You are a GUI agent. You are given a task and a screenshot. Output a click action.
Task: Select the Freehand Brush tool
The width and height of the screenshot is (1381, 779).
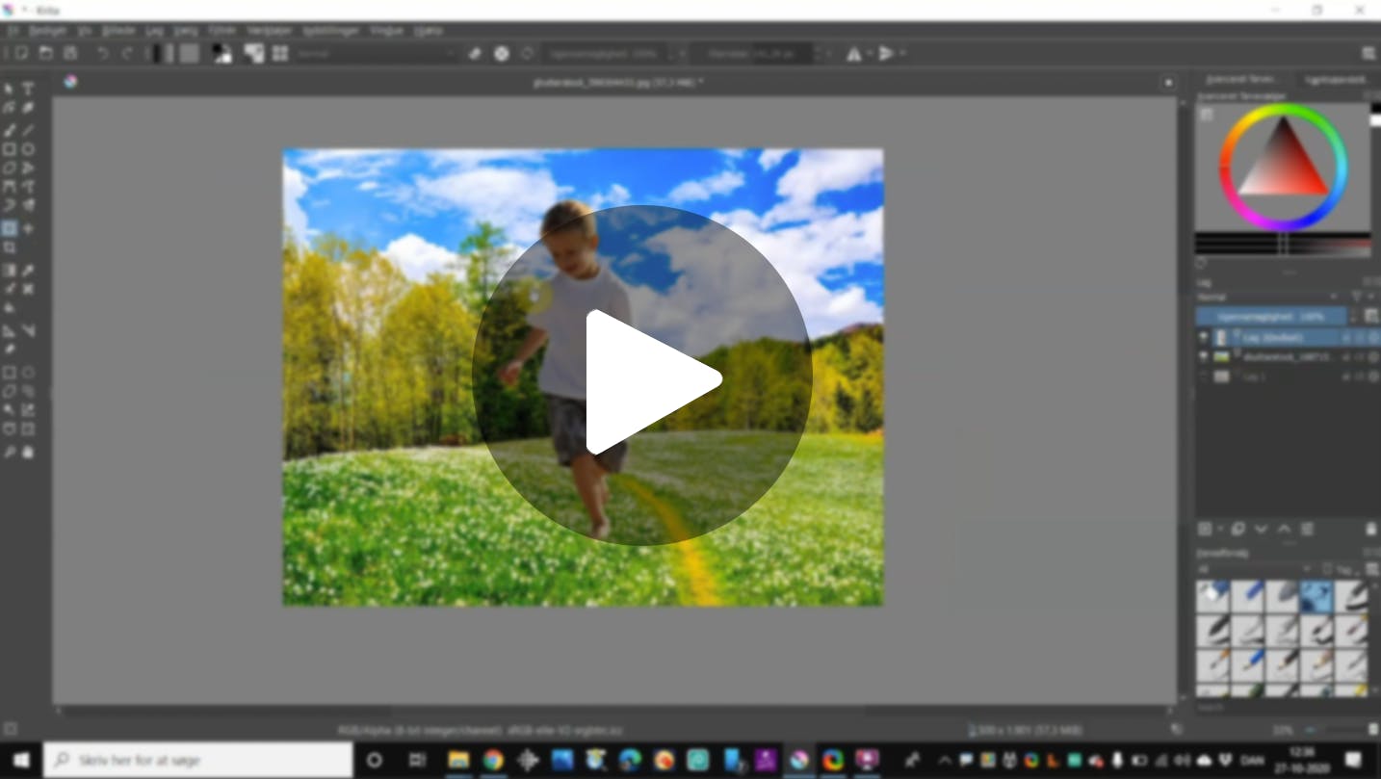pyautogui.click(x=10, y=130)
